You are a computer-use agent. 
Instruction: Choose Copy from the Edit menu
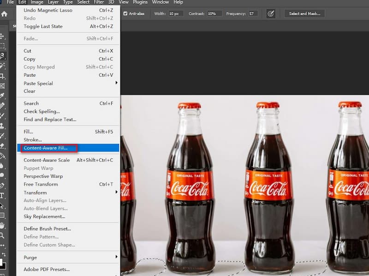coord(68,59)
